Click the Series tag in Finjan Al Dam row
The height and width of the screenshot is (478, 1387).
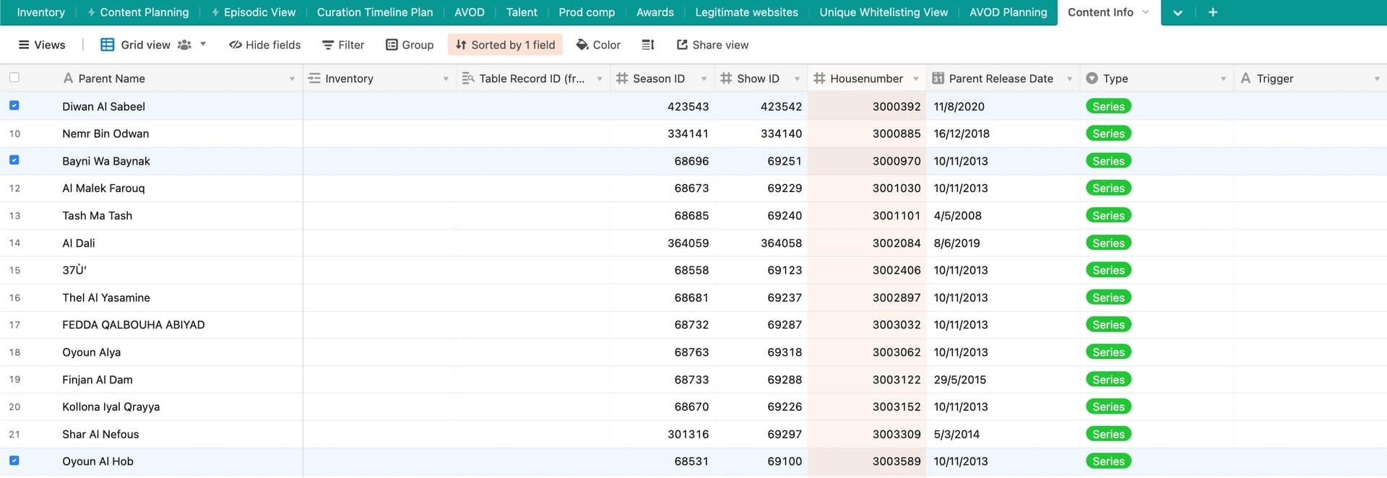tap(1108, 379)
